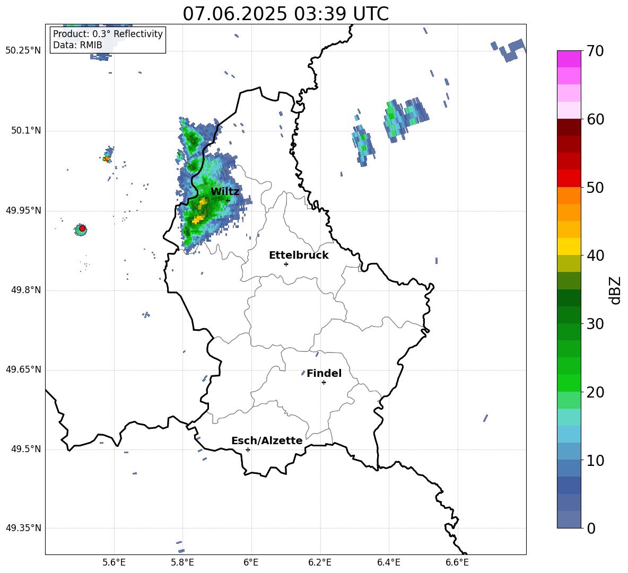628x573 pixels.
Task: Click the Ettelbruck city label
Action: coord(299,255)
